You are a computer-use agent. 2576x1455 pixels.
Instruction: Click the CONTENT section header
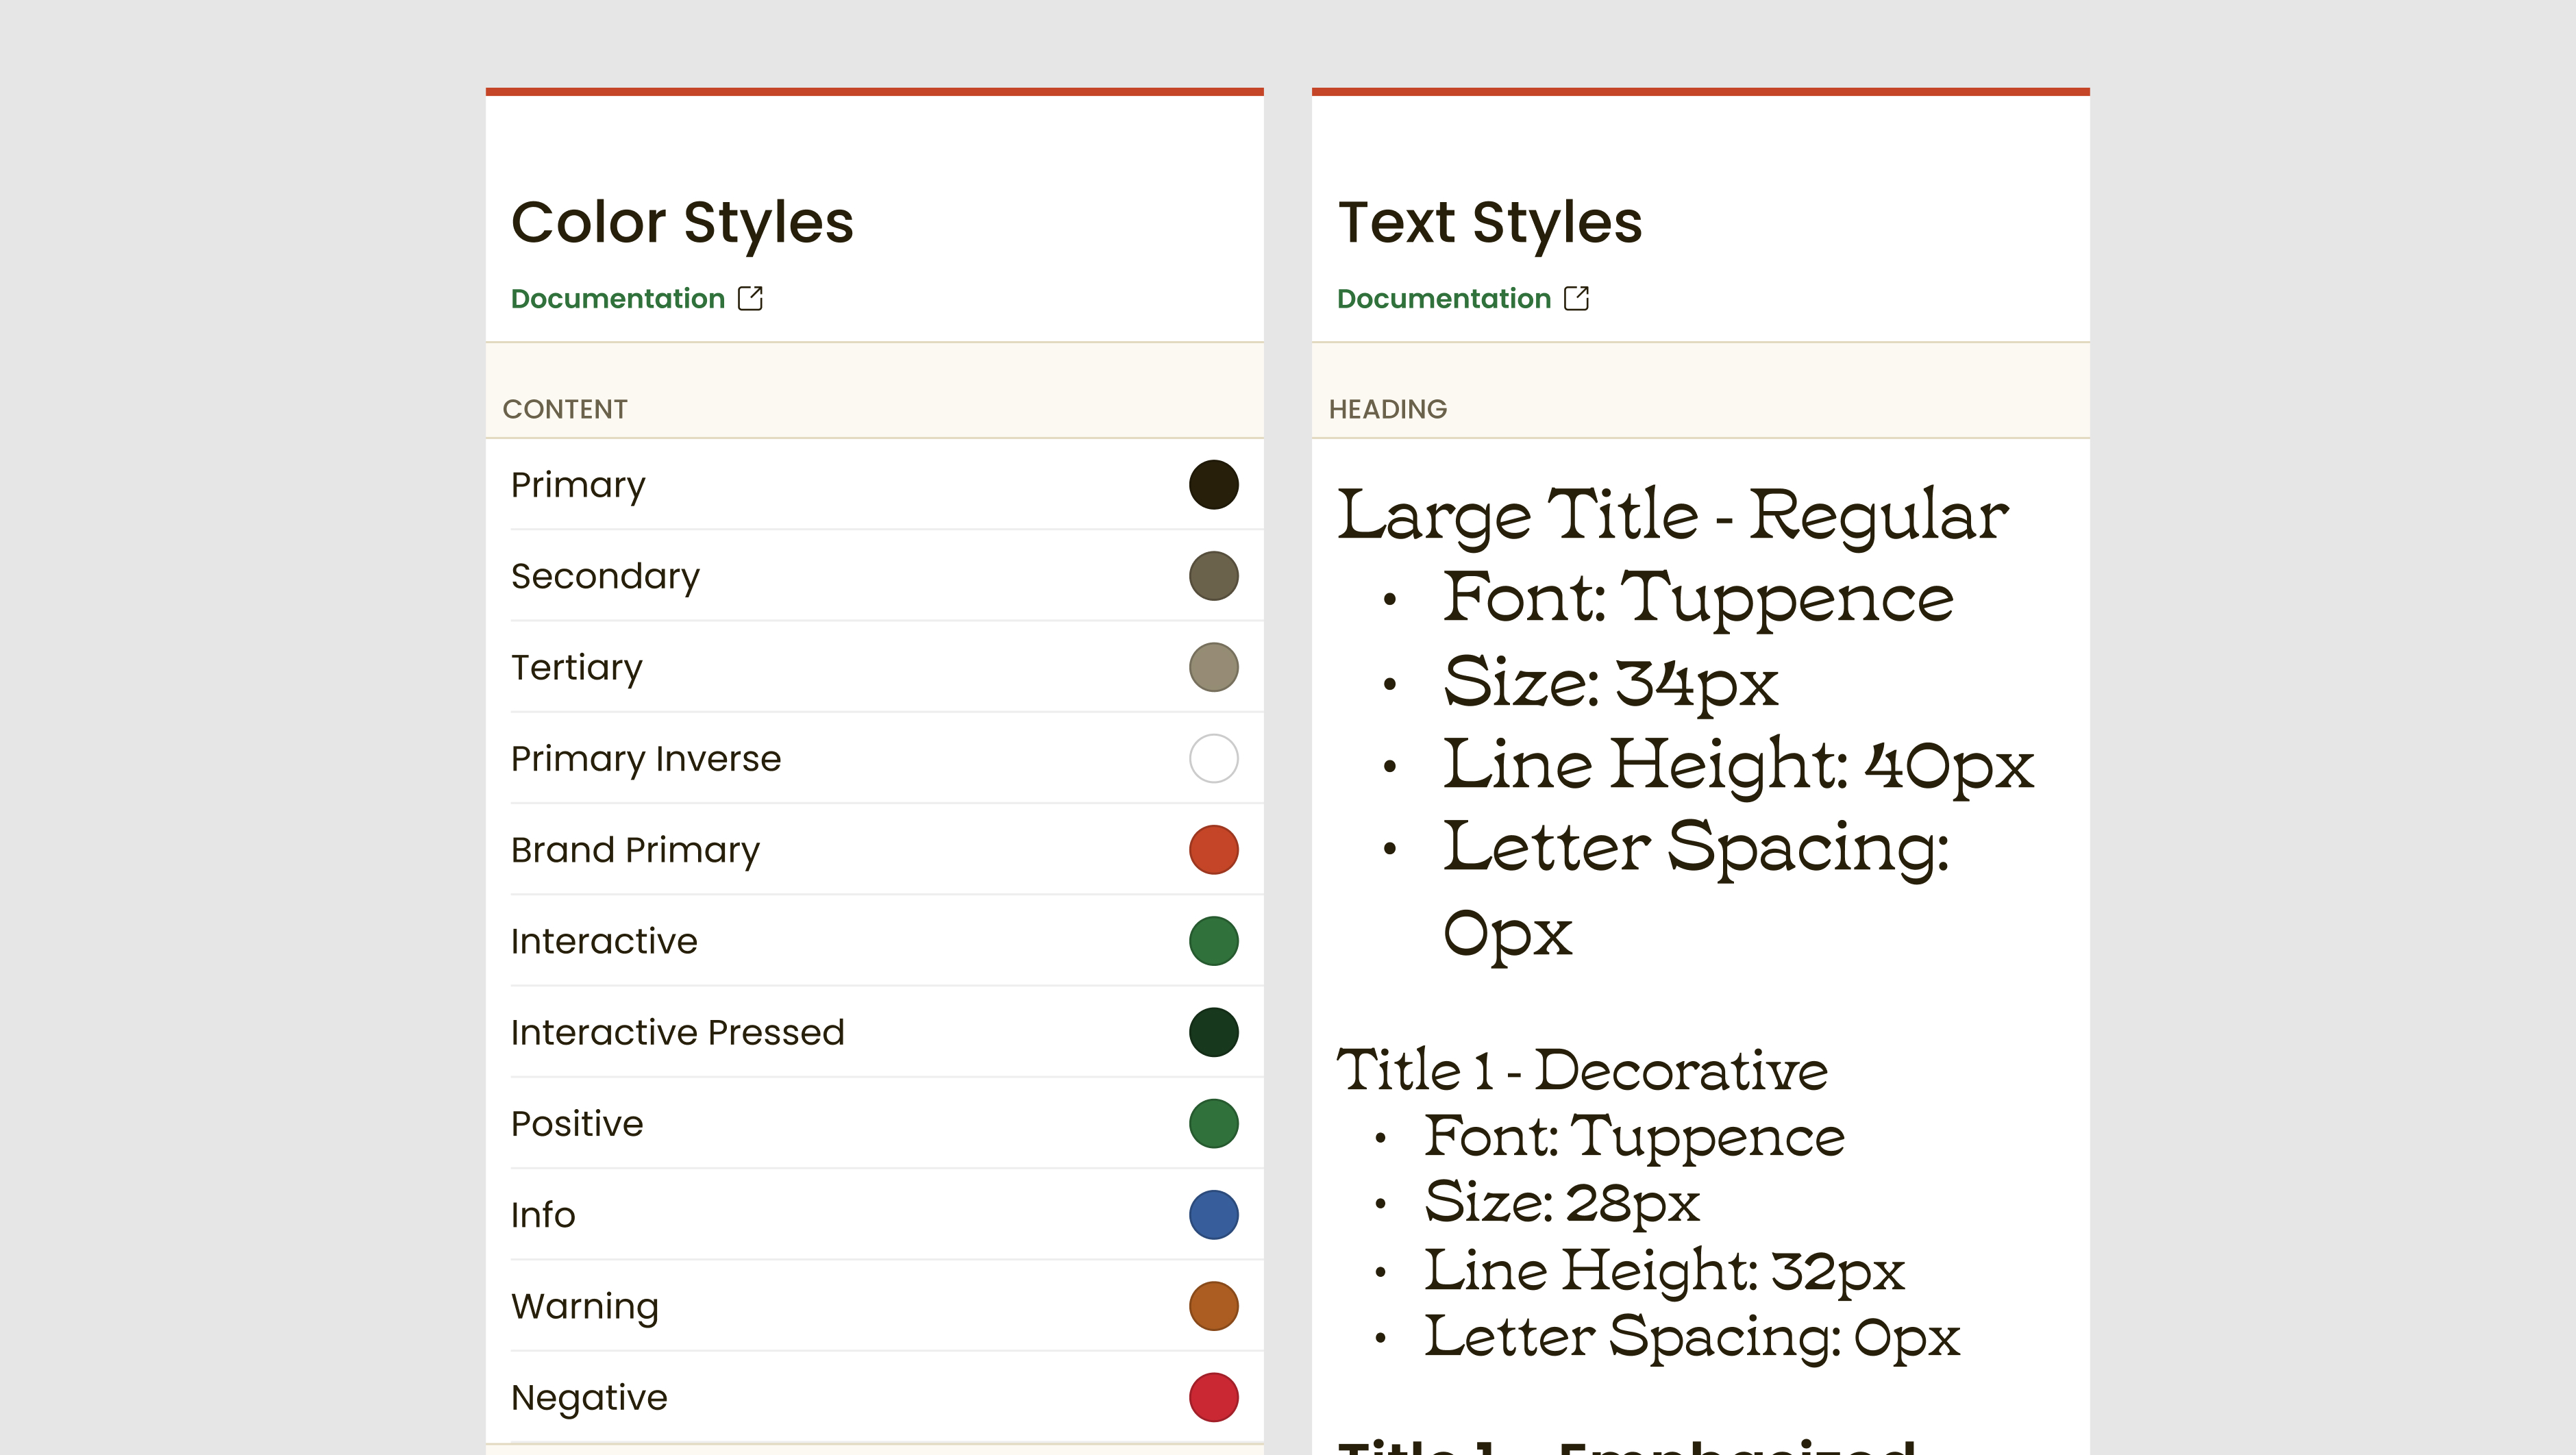point(565,409)
